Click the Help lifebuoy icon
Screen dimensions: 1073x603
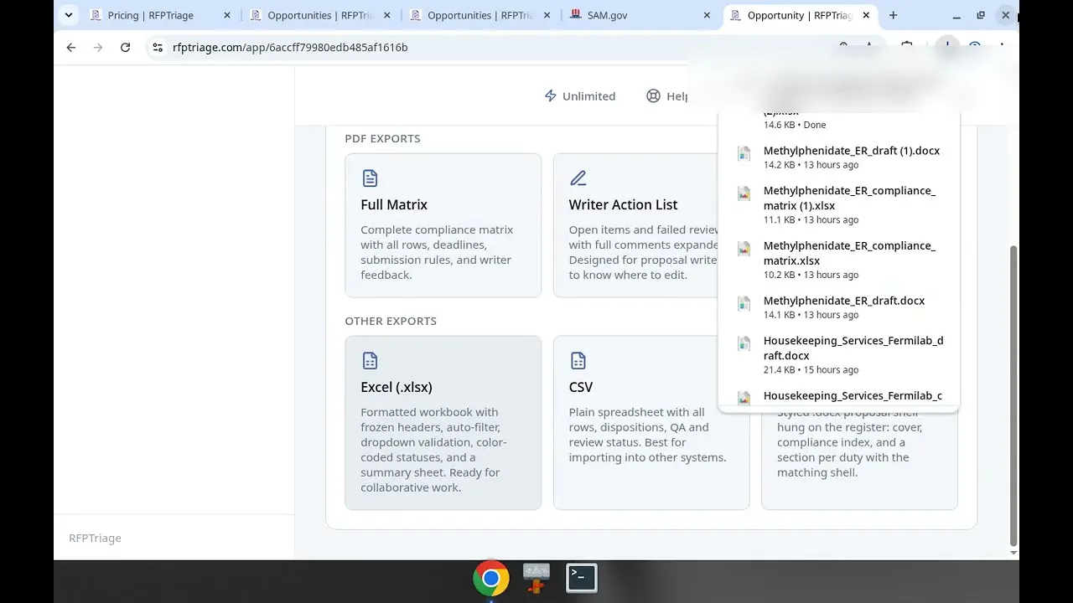click(x=653, y=96)
